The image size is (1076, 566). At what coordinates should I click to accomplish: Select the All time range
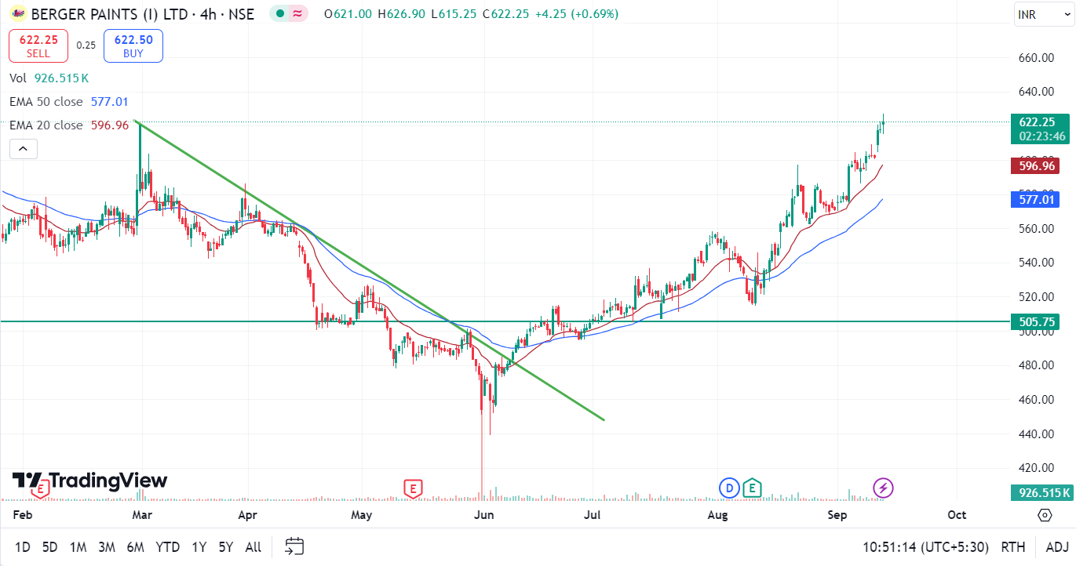click(253, 547)
